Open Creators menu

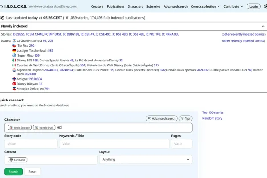(97, 7)
